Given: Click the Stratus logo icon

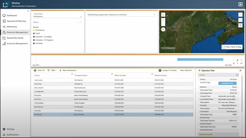Looking at the screenshot, I should click(x=6, y=4).
